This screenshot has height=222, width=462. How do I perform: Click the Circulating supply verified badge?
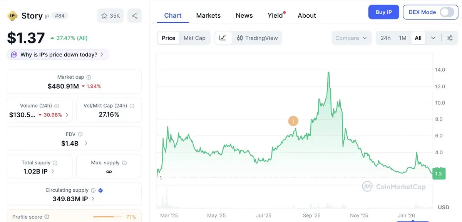point(100,190)
